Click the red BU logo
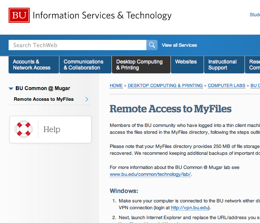The width and height of the screenshot is (260, 223). (19, 15)
